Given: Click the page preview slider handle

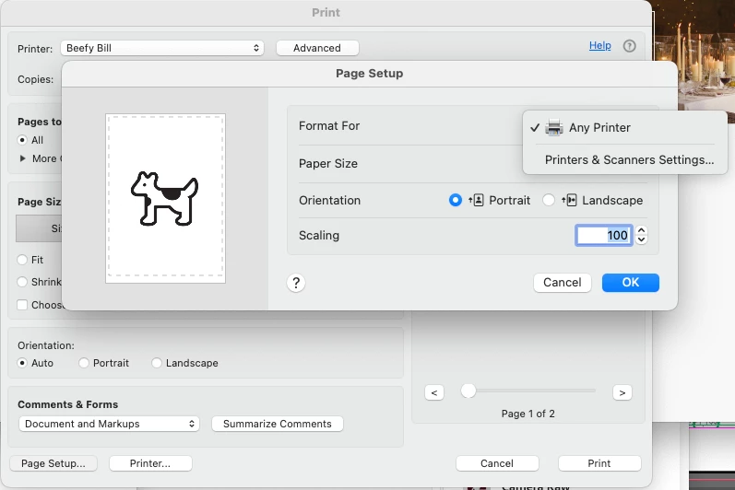Looking at the screenshot, I should 468,391.
